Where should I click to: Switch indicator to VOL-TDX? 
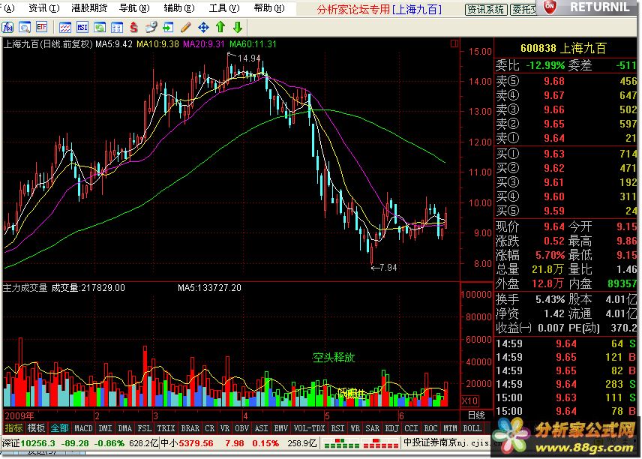click(x=309, y=428)
